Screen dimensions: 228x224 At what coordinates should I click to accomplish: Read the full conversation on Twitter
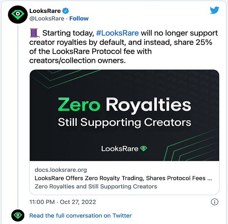pyautogui.click(x=81, y=215)
